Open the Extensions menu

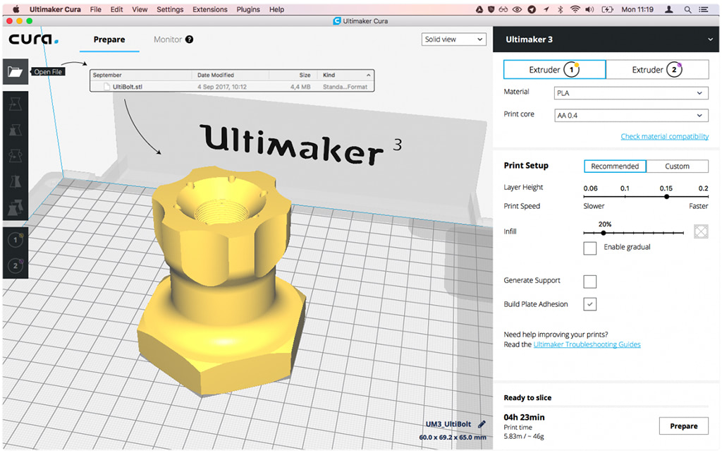point(210,9)
